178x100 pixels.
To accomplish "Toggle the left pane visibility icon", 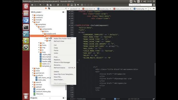I will click(x=68, y=5).
